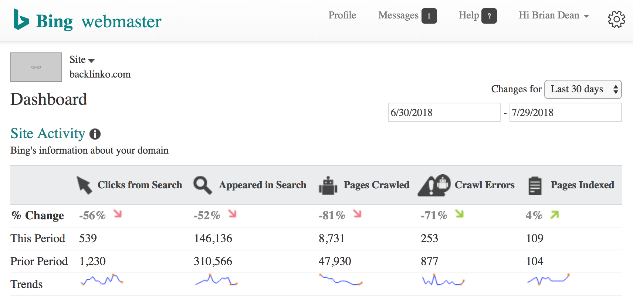Click the Pages Indexed column header
This screenshot has height=305, width=633.
[x=582, y=185]
